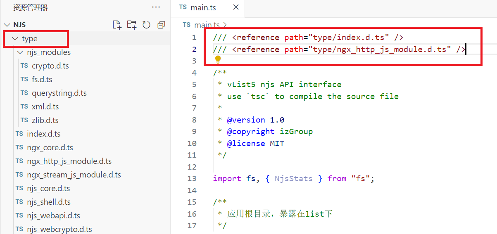This screenshot has width=497, height=234.
Task: Click the lightbulb quick fix icon
Action: pos(218,60)
